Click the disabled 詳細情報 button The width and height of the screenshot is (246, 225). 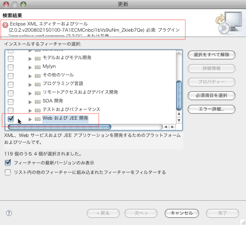[x=211, y=68]
